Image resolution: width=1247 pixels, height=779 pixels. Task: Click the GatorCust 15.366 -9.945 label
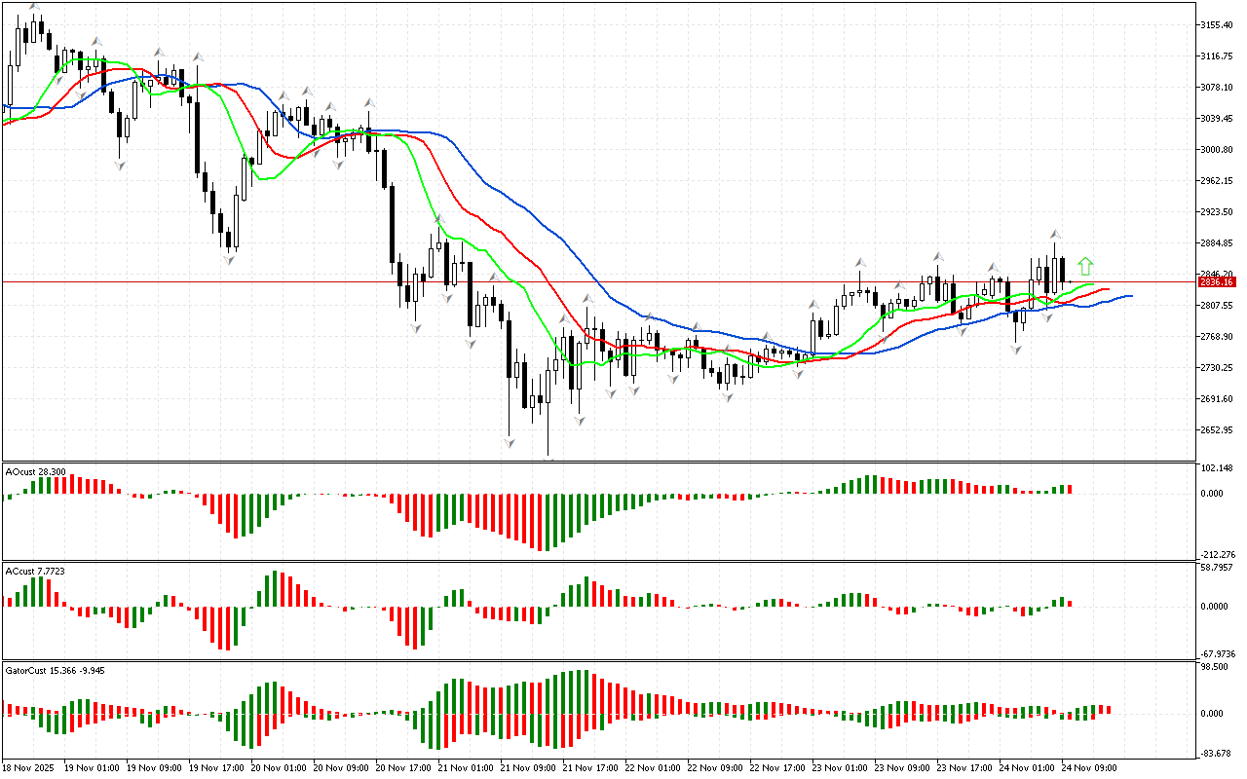click(x=56, y=670)
